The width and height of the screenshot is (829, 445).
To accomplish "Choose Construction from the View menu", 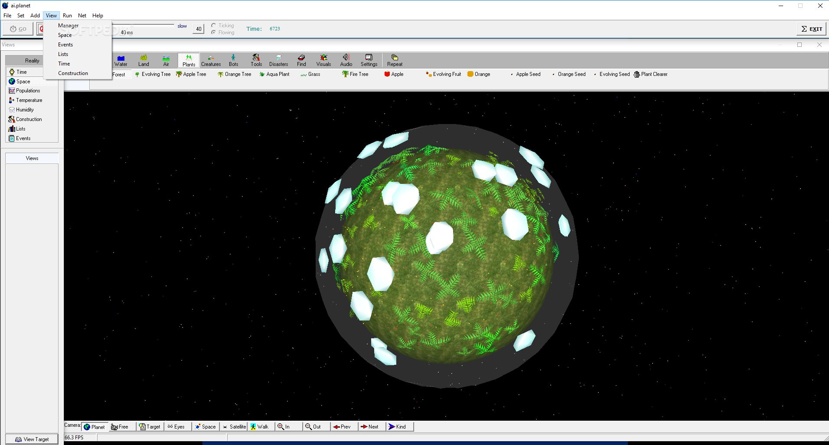I will (x=78, y=73).
